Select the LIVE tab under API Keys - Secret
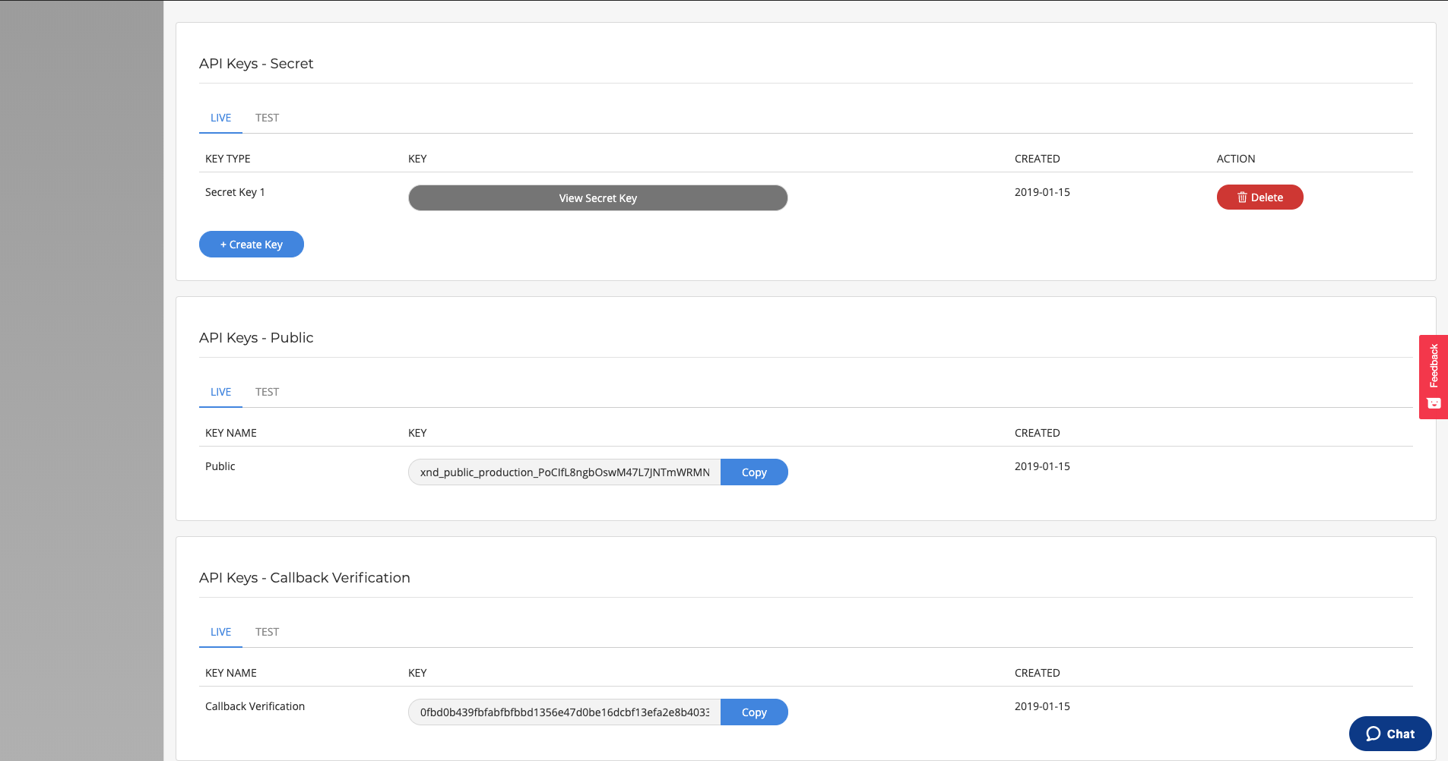Screen dimensions: 1448x761 [220, 118]
